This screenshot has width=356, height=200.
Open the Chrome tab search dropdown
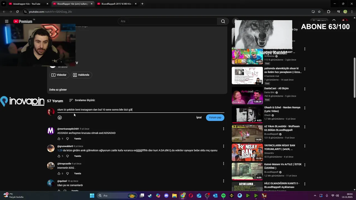coord(4,4)
